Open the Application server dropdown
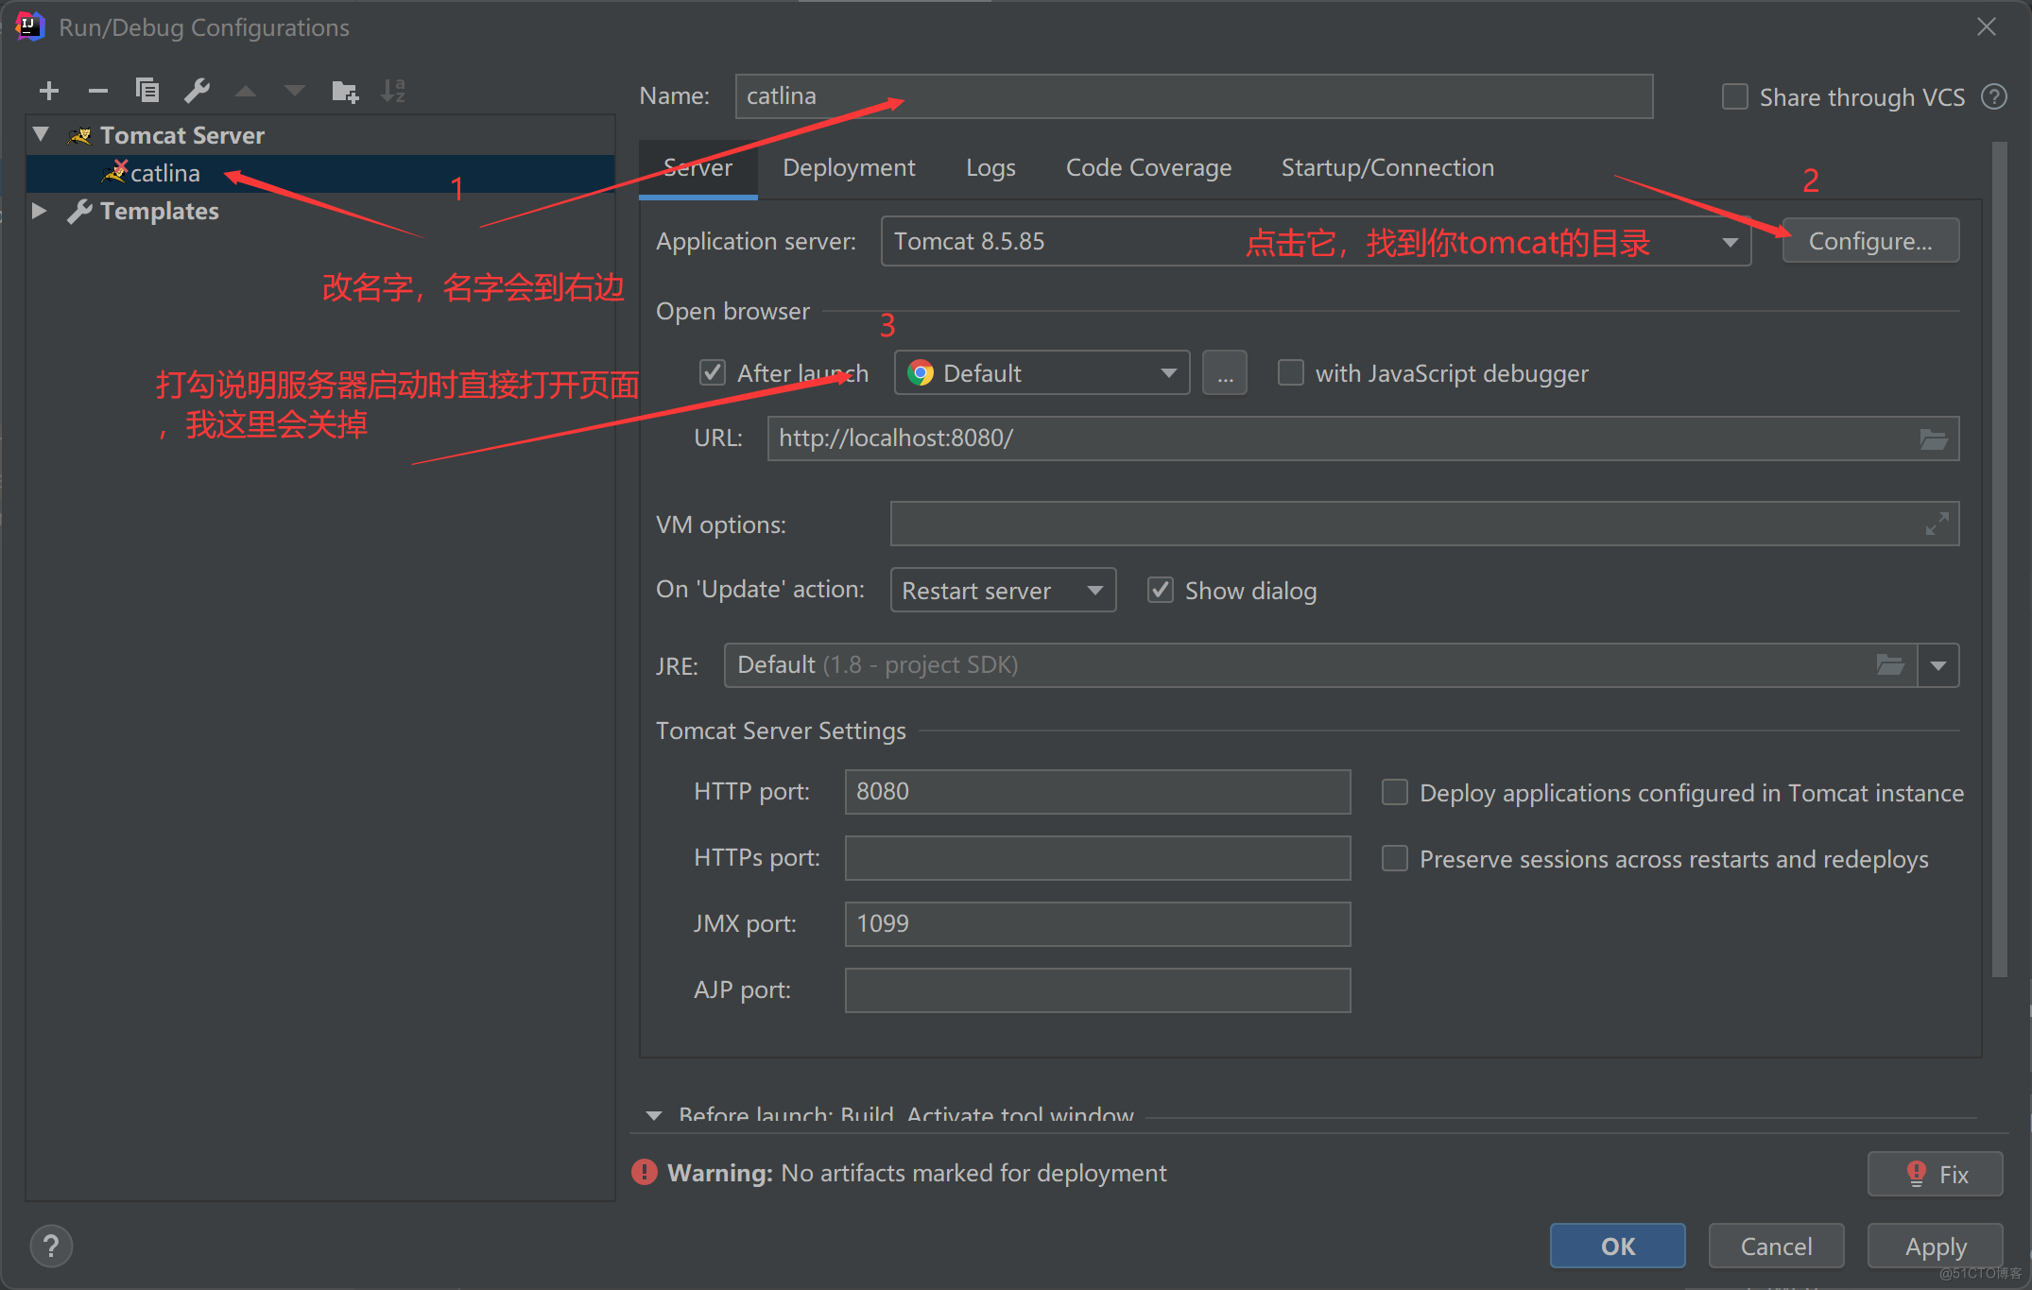 tap(1730, 242)
